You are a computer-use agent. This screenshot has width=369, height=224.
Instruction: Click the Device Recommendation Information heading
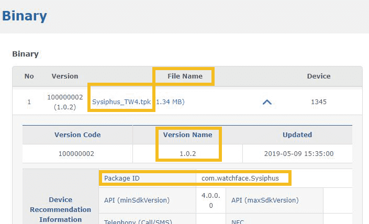(x=61, y=209)
